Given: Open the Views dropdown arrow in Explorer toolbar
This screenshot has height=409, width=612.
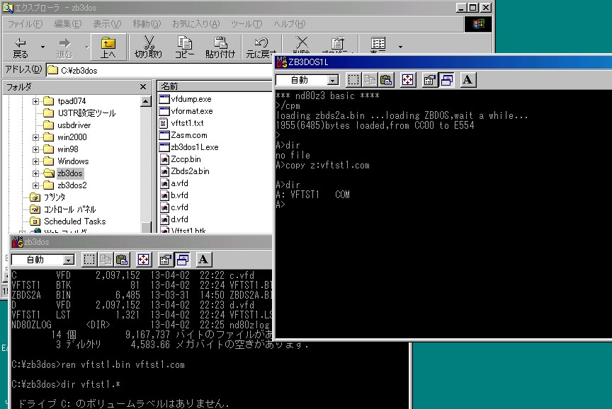Looking at the screenshot, I should 400,47.
